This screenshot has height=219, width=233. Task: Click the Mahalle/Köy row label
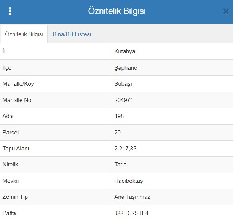point(18,84)
